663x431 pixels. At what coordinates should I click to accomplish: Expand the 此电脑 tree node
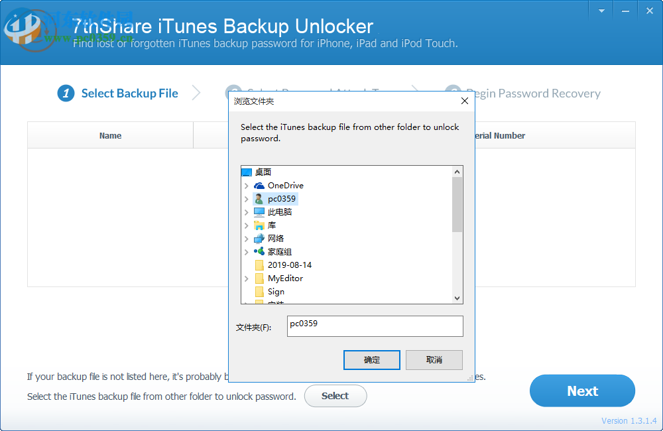point(245,212)
